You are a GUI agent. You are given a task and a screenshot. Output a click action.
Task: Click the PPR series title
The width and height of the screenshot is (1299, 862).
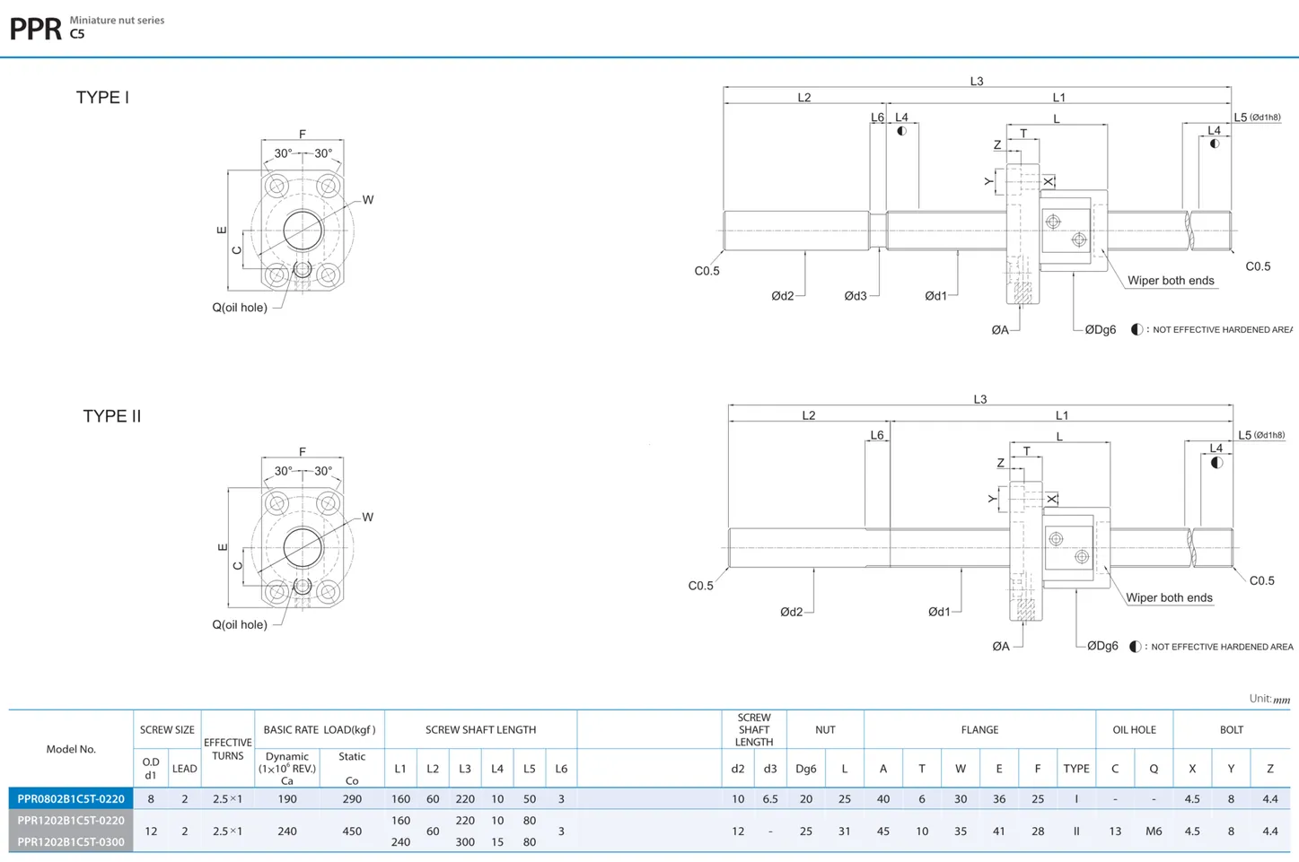(35, 29)
